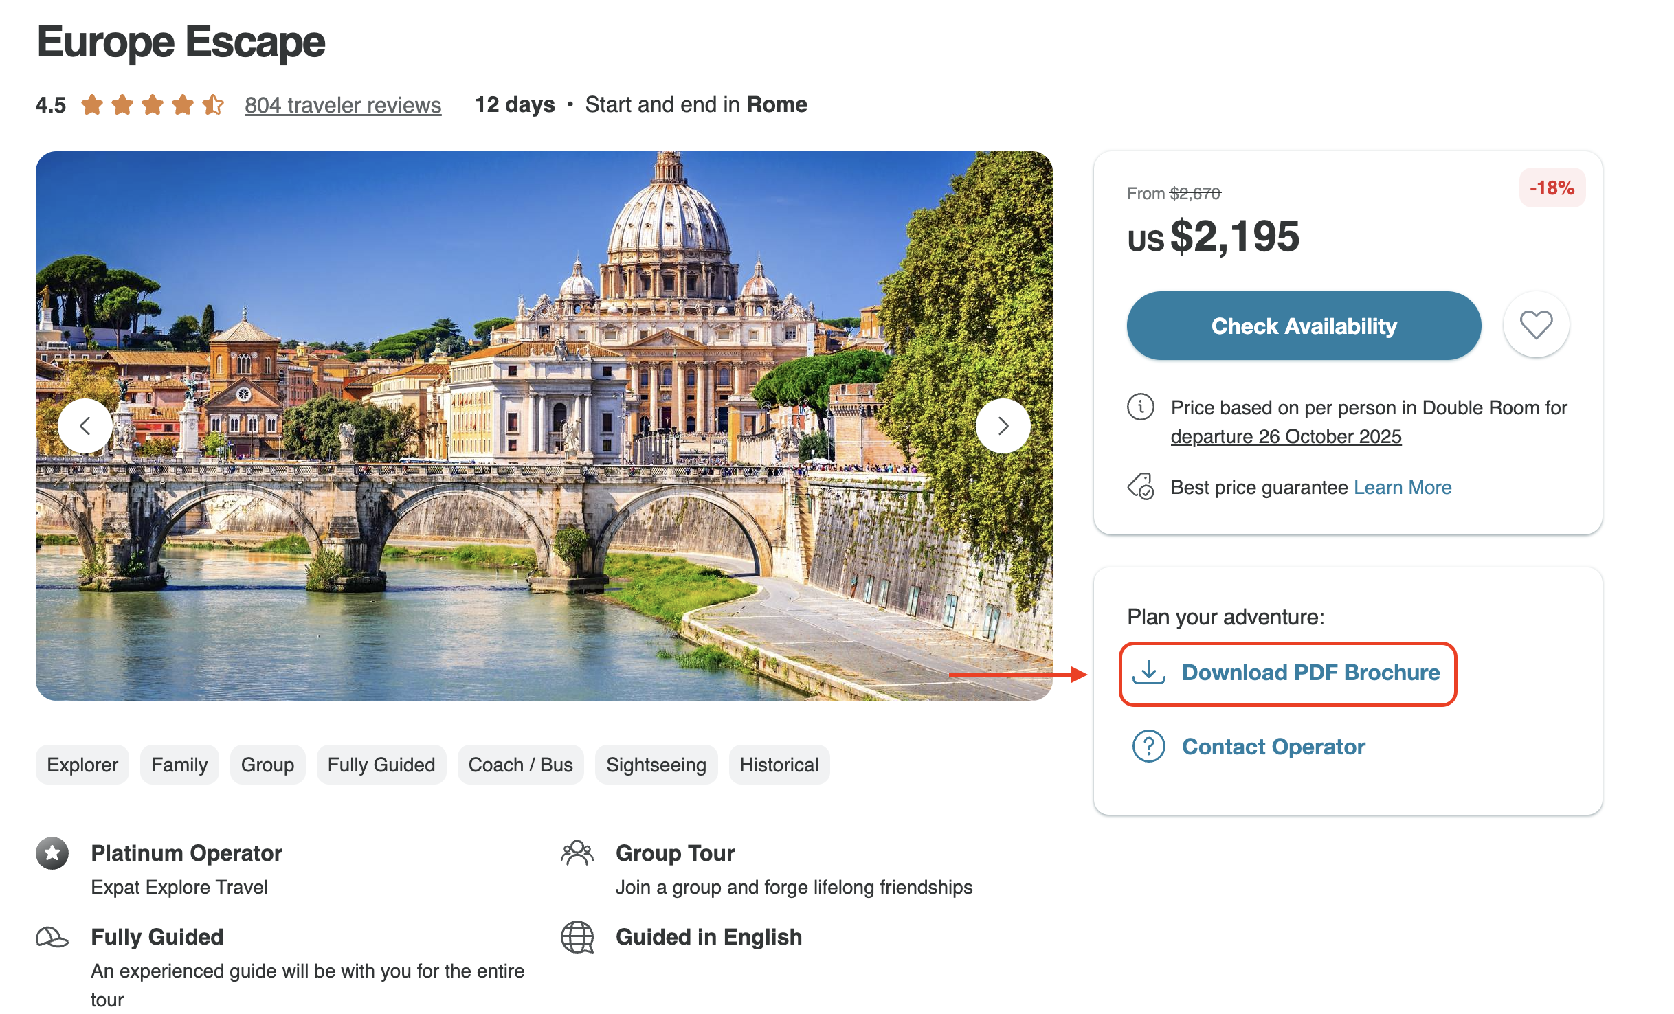Click the best price guarantee tag icon

[x=1141, y=486]
